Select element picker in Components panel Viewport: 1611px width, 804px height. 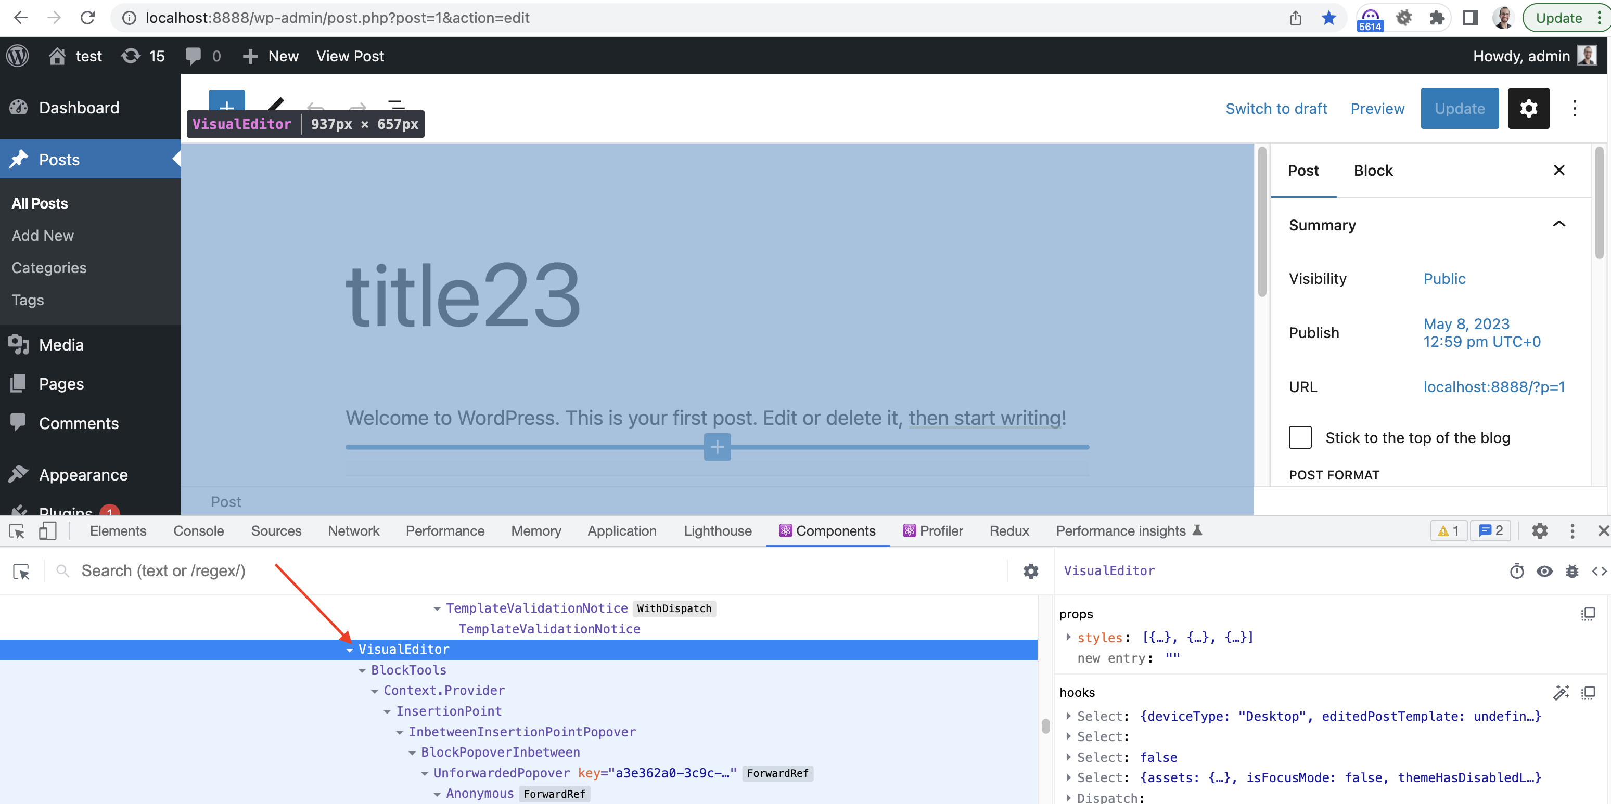coord(21,571)
